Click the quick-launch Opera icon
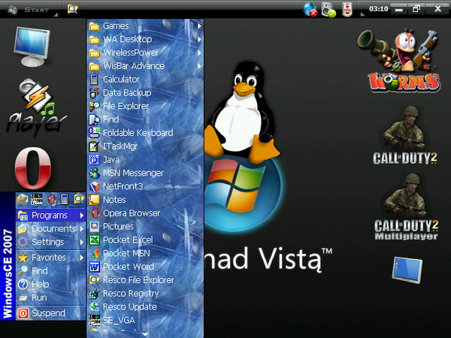Viewport: 451px width, 338px height. coord(52,199)
